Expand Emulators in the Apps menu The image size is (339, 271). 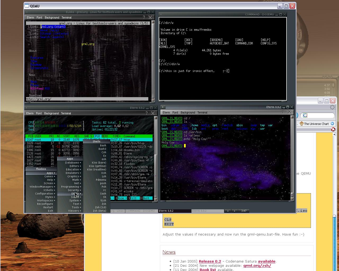70,173
